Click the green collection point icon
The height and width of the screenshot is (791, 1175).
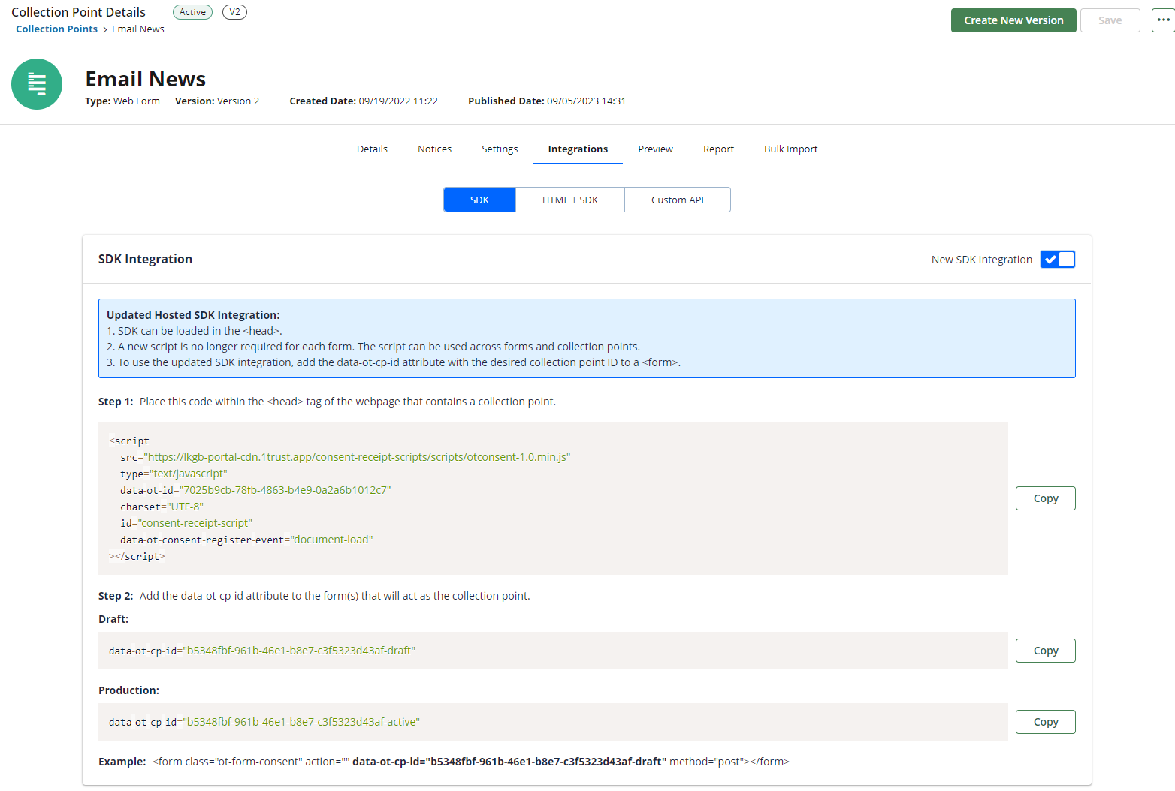[36, 84]
